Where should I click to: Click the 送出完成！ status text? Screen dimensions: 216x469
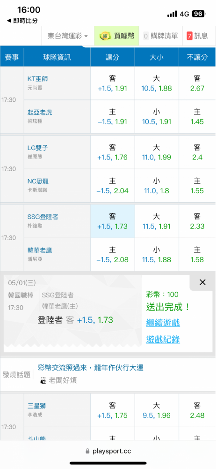168,307
